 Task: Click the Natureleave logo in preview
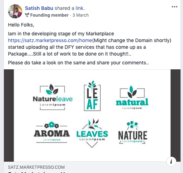click(x=53, y=97)
